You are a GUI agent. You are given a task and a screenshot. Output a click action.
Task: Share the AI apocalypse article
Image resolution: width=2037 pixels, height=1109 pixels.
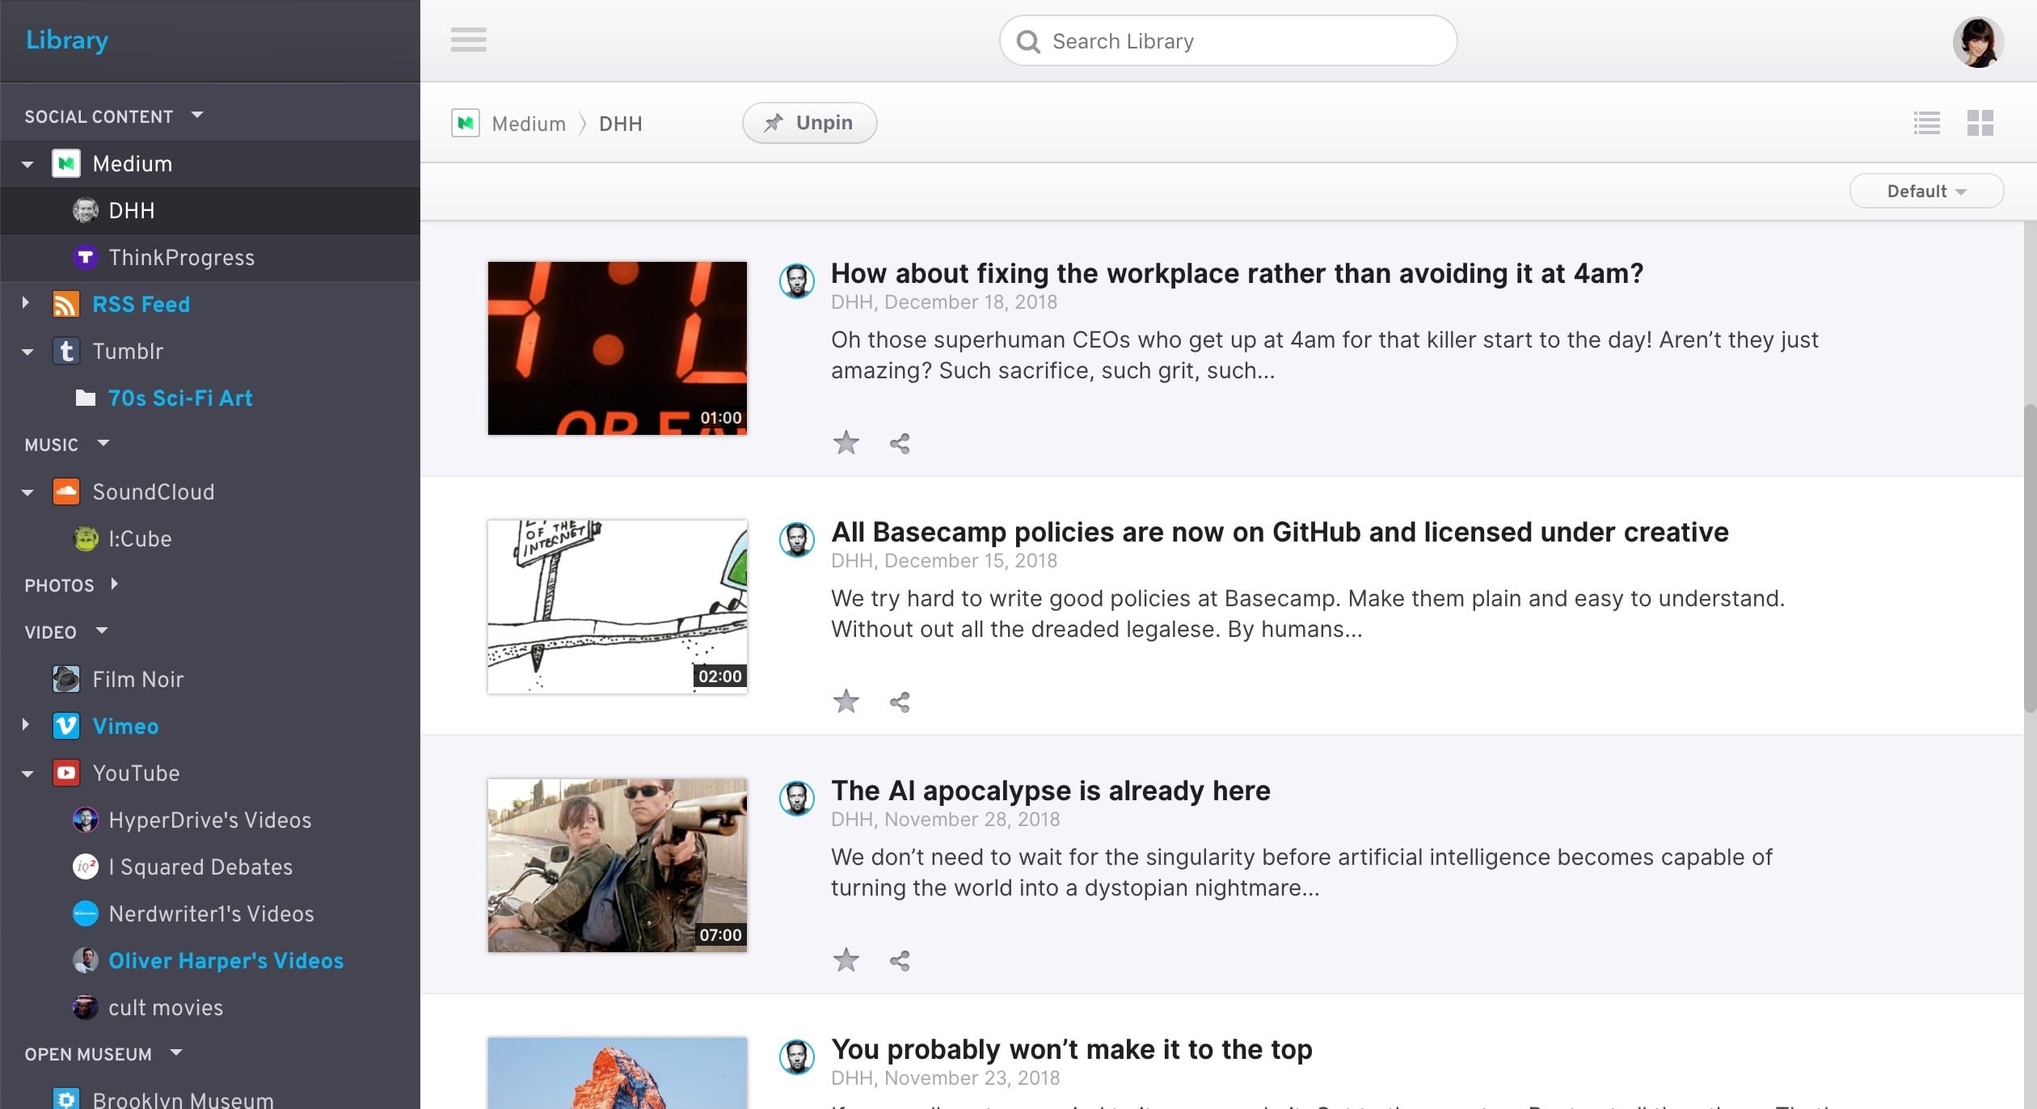900,961
